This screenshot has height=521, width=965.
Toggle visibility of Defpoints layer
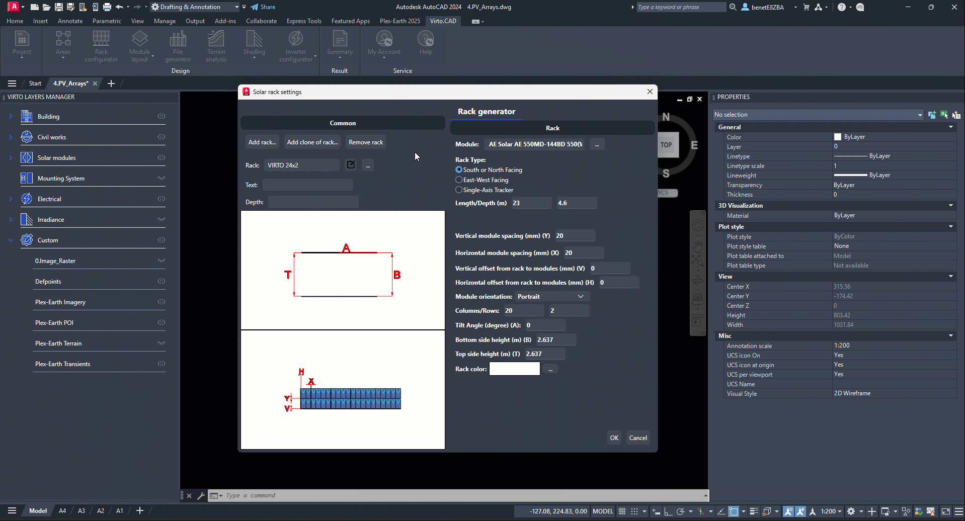click(x=162, y=281)
